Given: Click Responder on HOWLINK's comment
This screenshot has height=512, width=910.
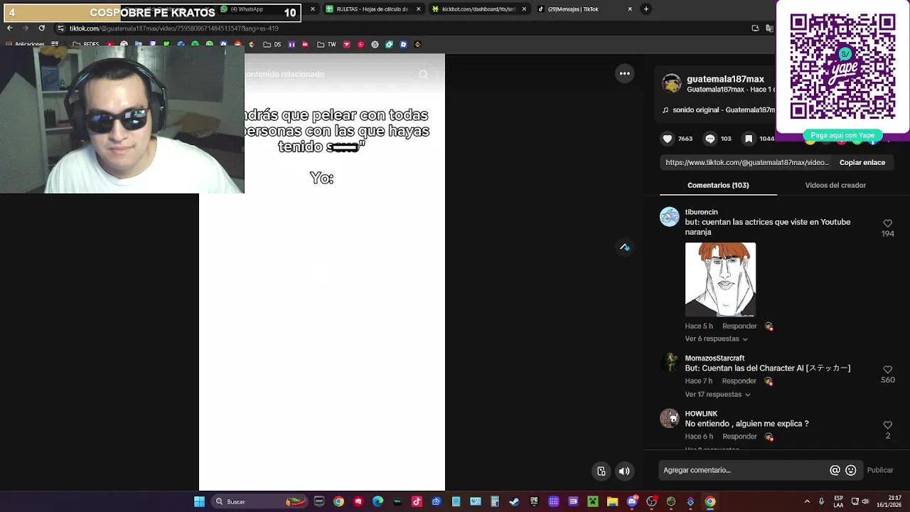Looking at the screenshot, I should (x=739, y=437).
